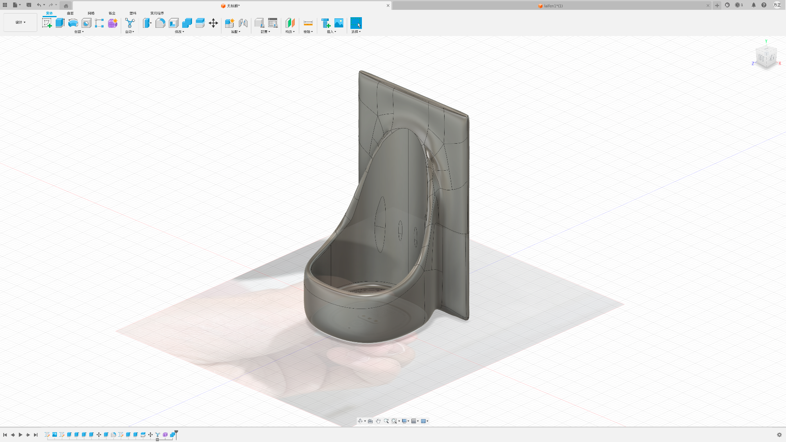Select the 实体 toolbar tab
786x442 pixels.
pos(49,13)
